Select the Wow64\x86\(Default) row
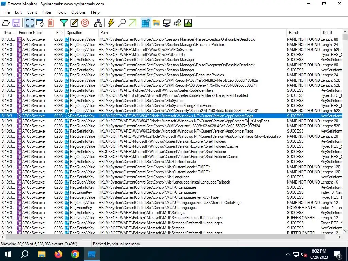The height and width of the screenshot is (261, 348). pos(171,55)
